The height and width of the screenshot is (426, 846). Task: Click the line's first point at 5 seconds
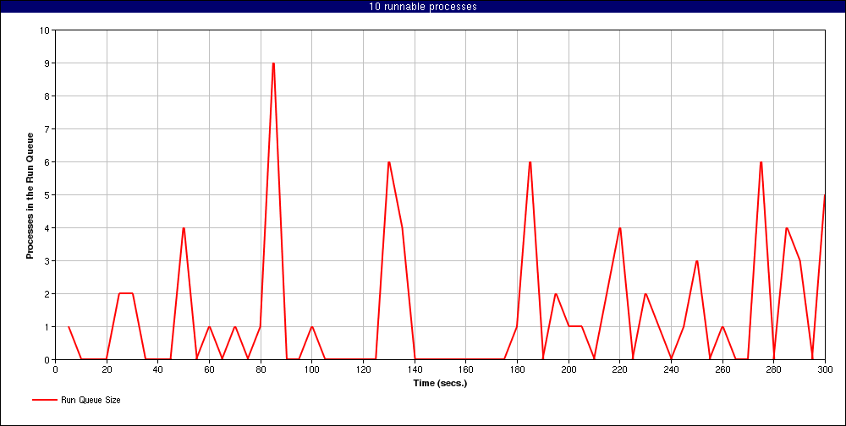click(69, 327)
